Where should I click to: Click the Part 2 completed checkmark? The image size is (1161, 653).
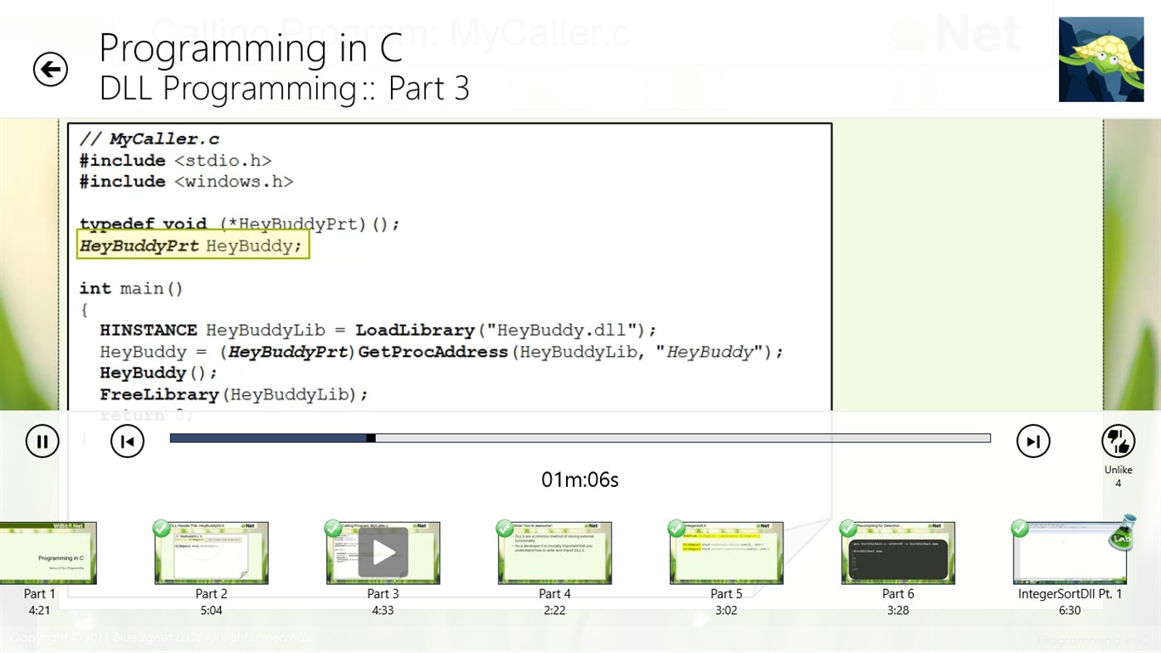[x=161, y=529]
